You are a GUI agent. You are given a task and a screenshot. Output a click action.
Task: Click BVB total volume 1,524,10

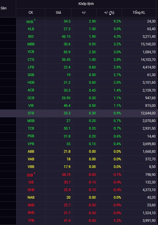pos(149,213)
